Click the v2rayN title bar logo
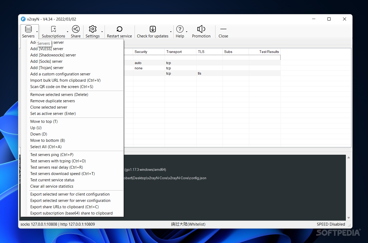 23,19
